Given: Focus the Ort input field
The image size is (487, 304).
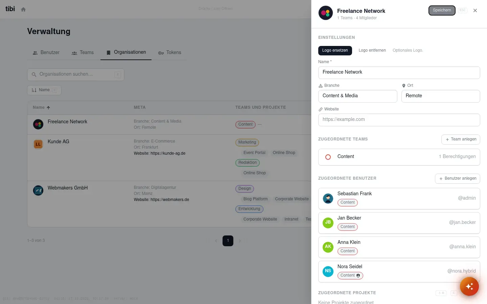Looking at the screenshot, I should click(x=441, y=96).
